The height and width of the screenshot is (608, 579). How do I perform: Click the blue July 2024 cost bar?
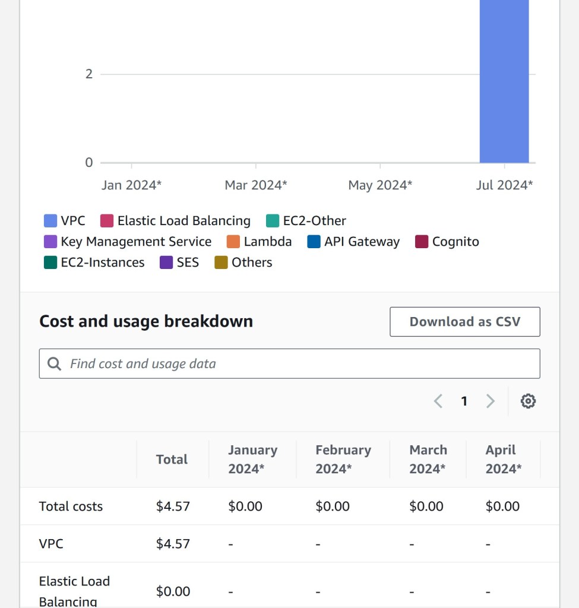click(504, 83)
